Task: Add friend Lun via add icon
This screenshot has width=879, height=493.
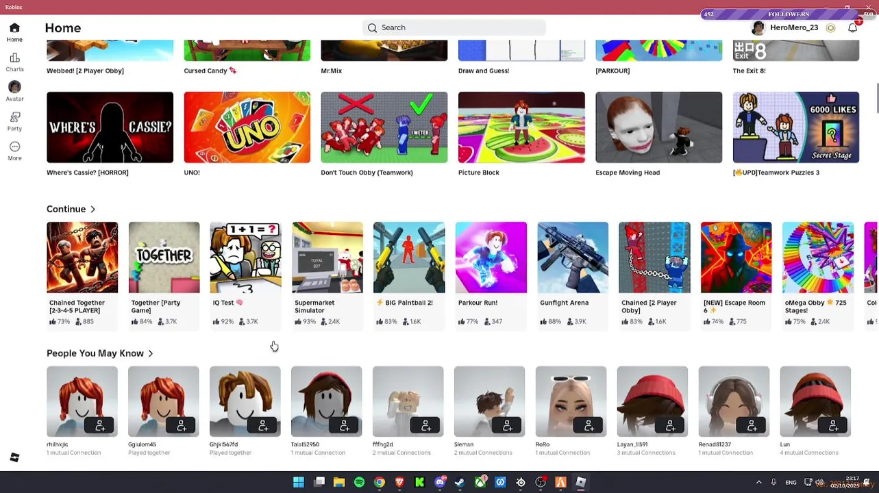Action: [x=834, y=426]
